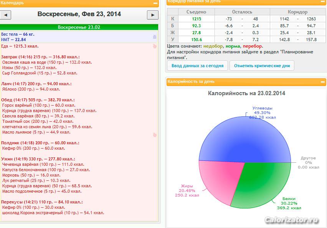Open the Обед (14:17) meal entry
The image size is (327, 228).
tap(38, 100)
